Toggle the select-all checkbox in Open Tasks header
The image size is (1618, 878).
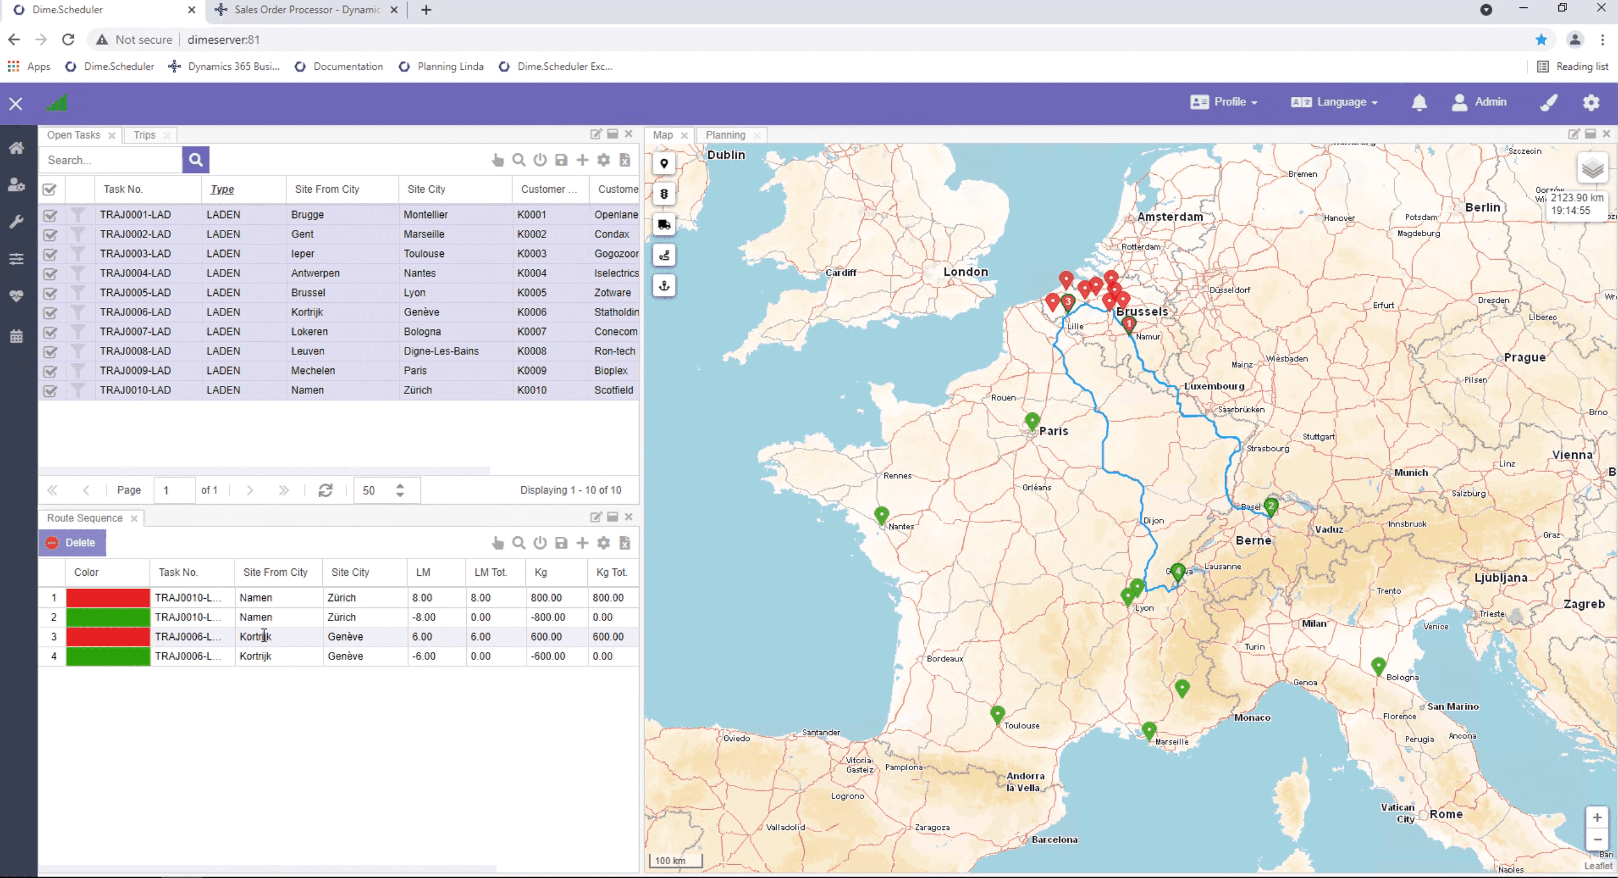click(50, 189)
